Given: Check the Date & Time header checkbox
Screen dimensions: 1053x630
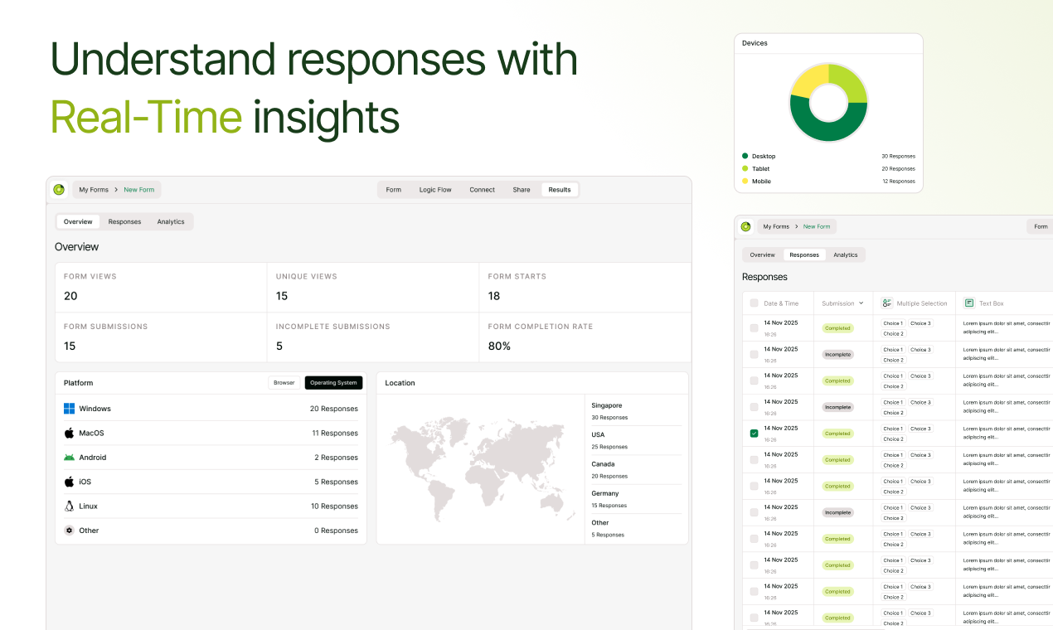Looking at the screenshot, I should pos(754,303).
